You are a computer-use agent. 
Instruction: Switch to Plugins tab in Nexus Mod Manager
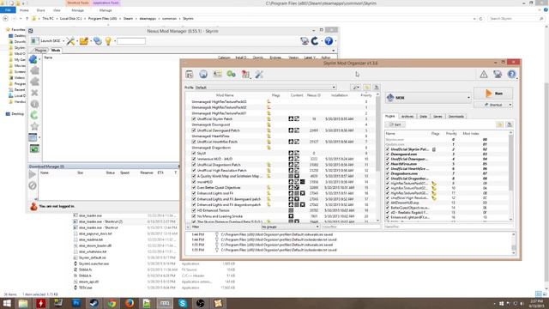(x=40, y=50)
